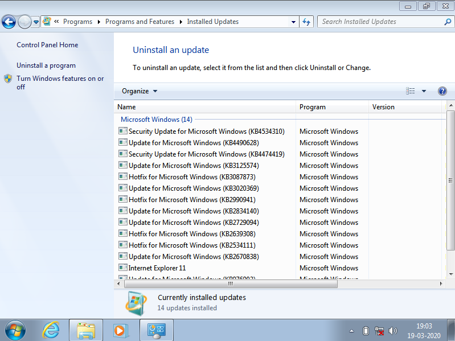Click the vertical scrollbar up arrow
This screenshot has width=455, height=341.
tap(450, 105)
